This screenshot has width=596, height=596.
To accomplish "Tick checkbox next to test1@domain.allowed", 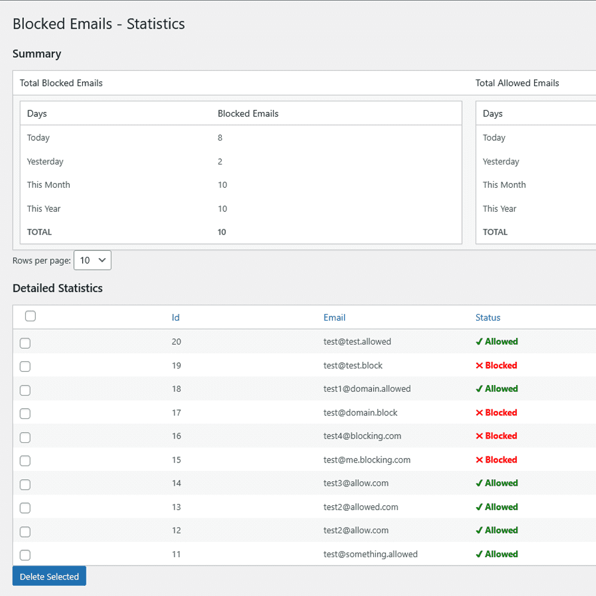I will coord(25,390).
